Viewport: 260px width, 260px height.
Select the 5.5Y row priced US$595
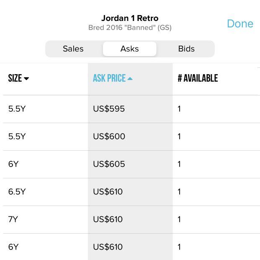pos(130,109)
